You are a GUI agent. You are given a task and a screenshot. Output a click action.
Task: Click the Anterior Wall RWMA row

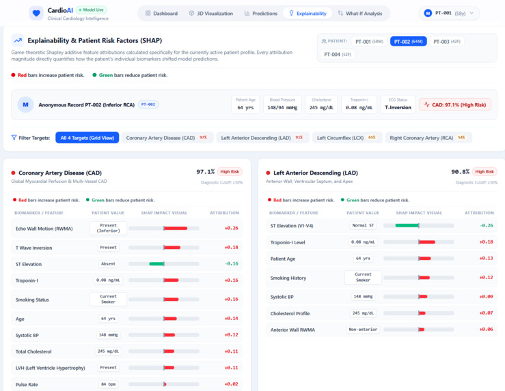pos(381,330)
